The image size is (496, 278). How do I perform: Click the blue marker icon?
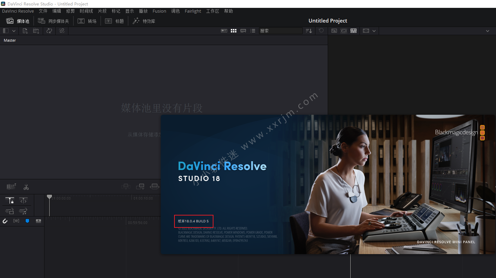tap(27, 221)
